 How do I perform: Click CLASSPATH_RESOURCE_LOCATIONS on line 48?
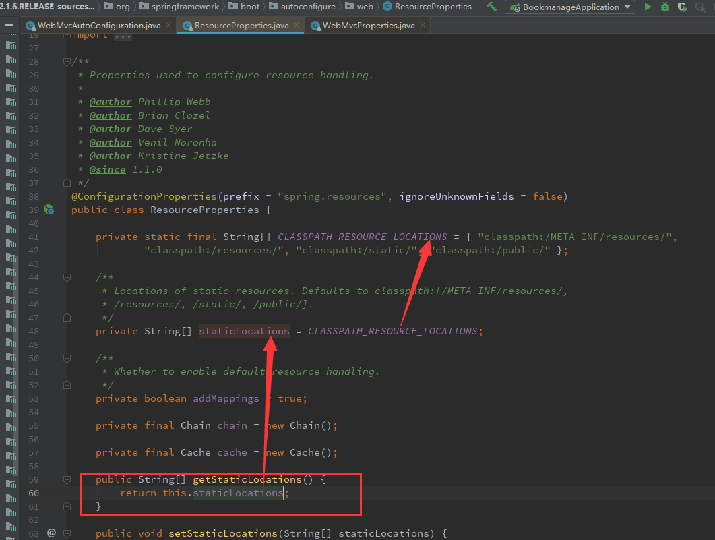pos(393,331)
